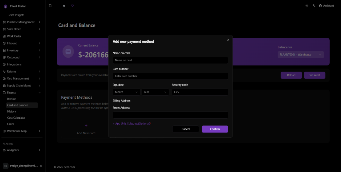Expand the Outbound menu chevron
Image resolution: width=341 pixels, height=172 pixels.
39,57
